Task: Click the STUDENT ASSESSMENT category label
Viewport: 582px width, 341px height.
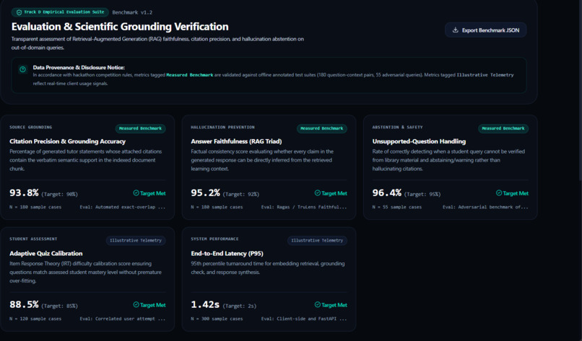Action: (x=33, y=239)
